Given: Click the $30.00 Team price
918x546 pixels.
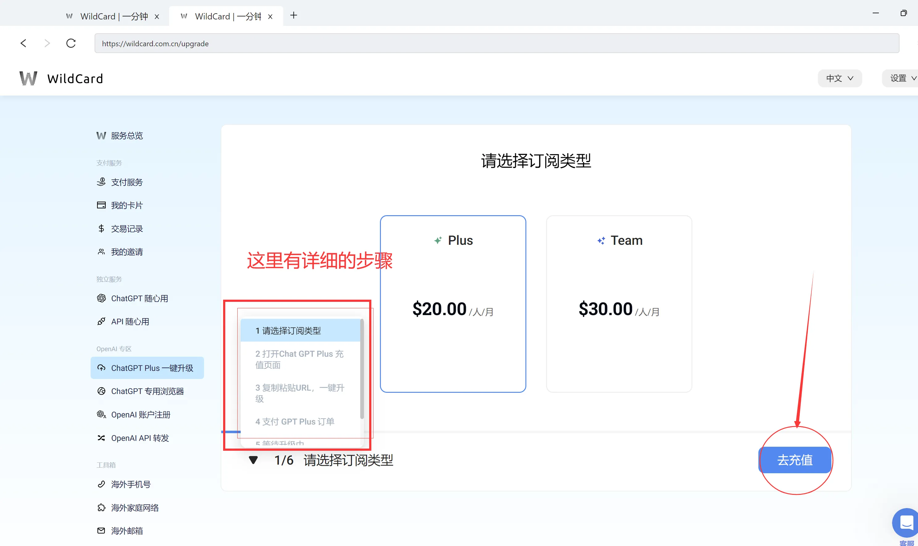Looking at the screenshot, I should tap(606, 309).
